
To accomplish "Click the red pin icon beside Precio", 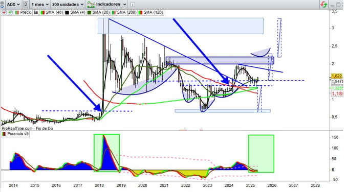I will click(x=4, y=12).
